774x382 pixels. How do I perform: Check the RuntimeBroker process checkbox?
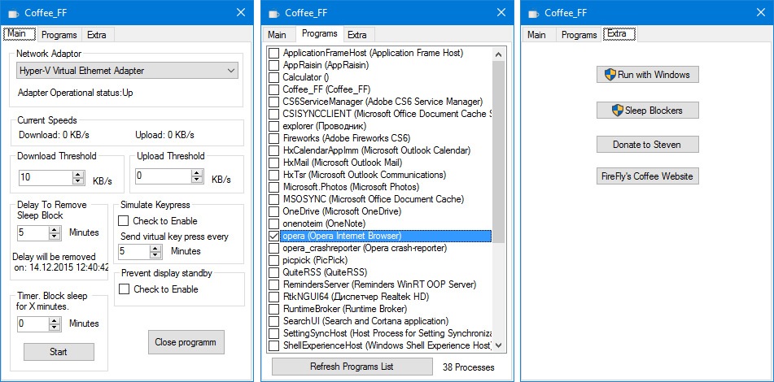[x=274, y=309]
